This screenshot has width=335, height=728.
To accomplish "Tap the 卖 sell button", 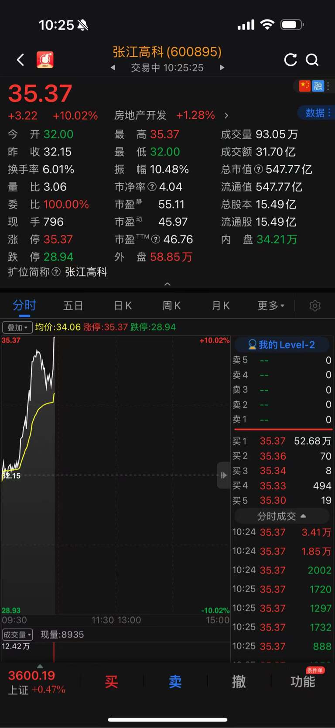I will 175,681.
